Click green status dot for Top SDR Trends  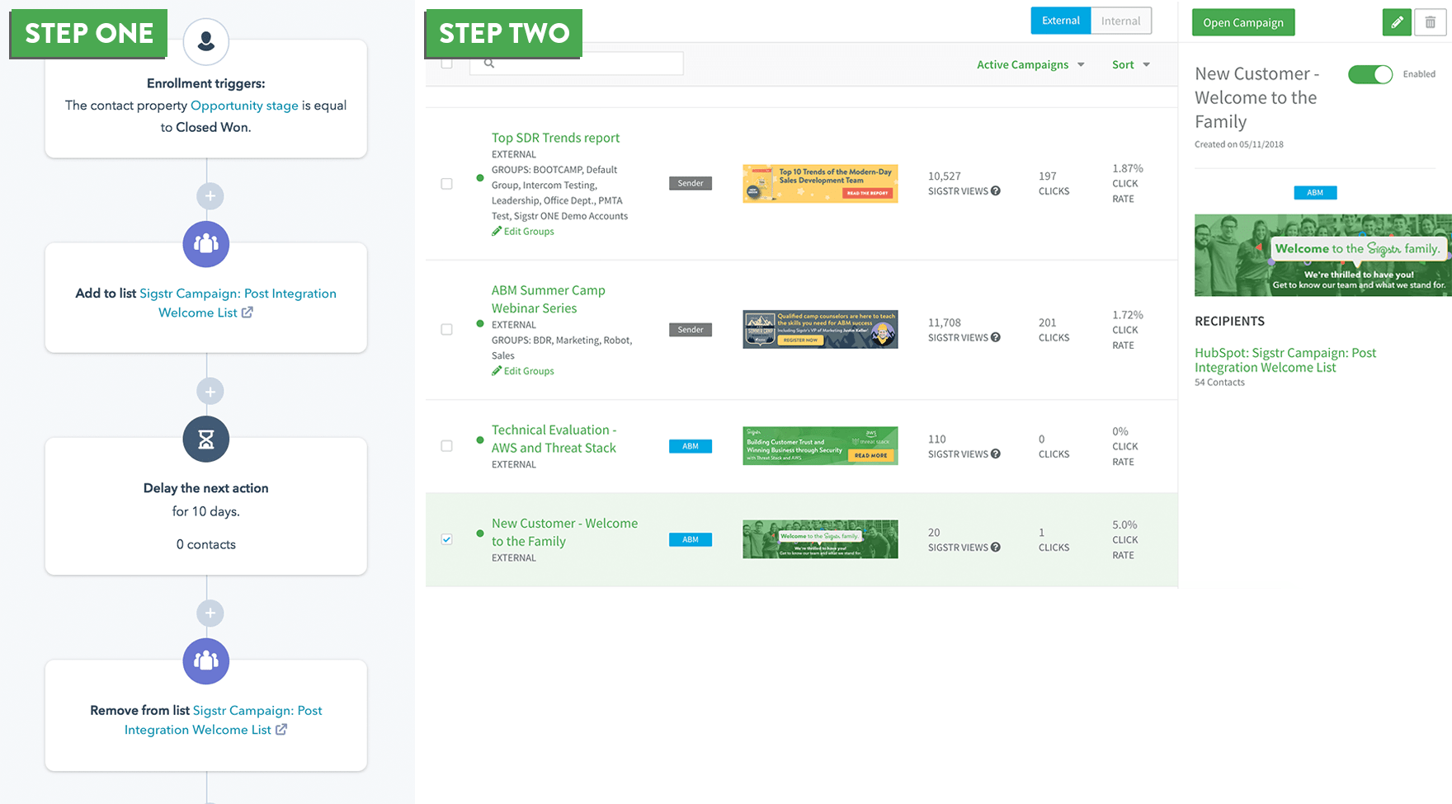click(480, 178)
